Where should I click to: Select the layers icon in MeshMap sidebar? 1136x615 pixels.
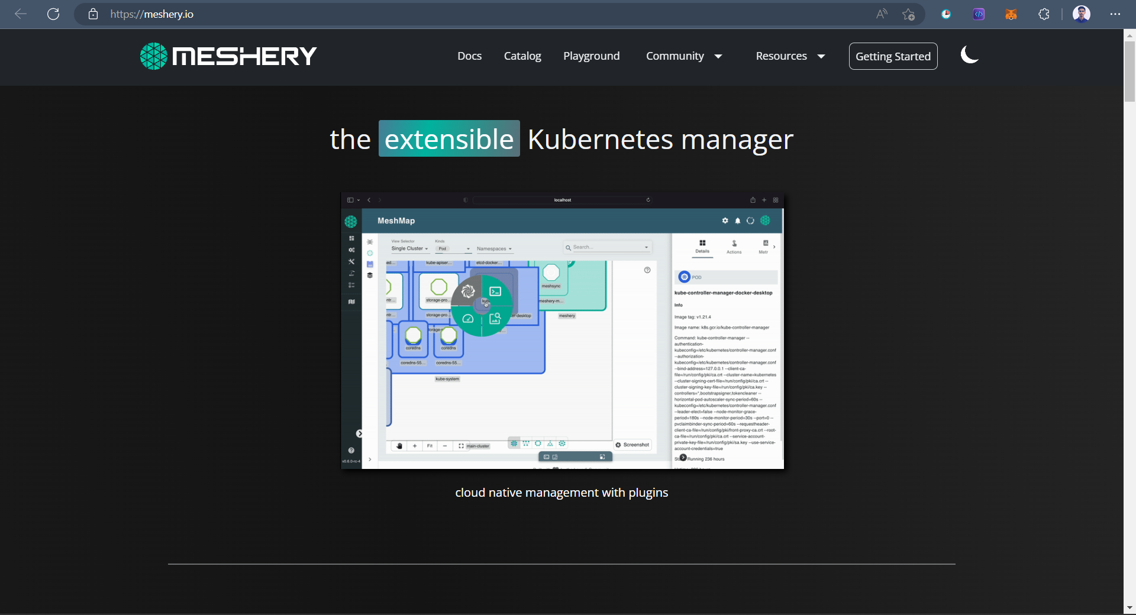click(x=370, y=276)
